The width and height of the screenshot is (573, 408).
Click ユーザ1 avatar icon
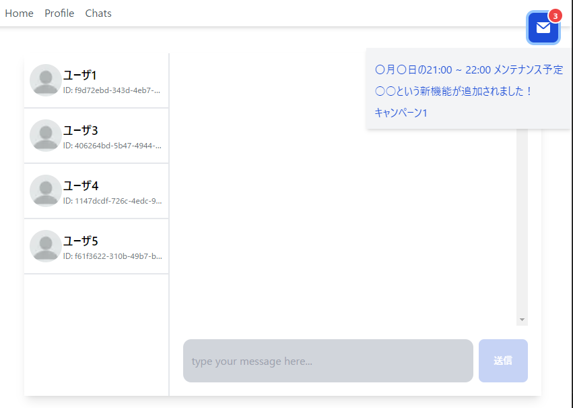pyautogui.click(x=46, y=80)
